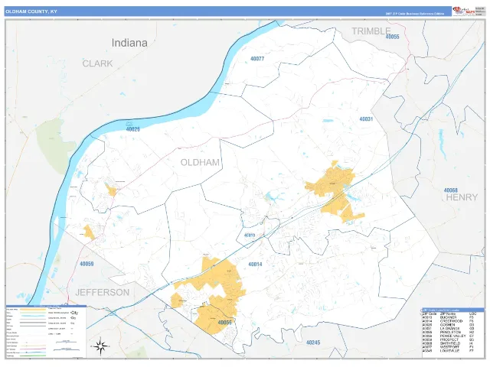Screen dimensions: 490x367
Task: Click the 40056 ZIP label on orange area
Action: [x=224, y=323]
